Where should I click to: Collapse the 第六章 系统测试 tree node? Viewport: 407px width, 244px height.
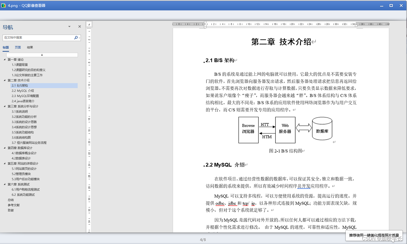coord(5,184)
